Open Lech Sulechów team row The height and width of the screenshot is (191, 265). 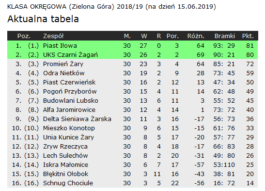coord(65,155)
